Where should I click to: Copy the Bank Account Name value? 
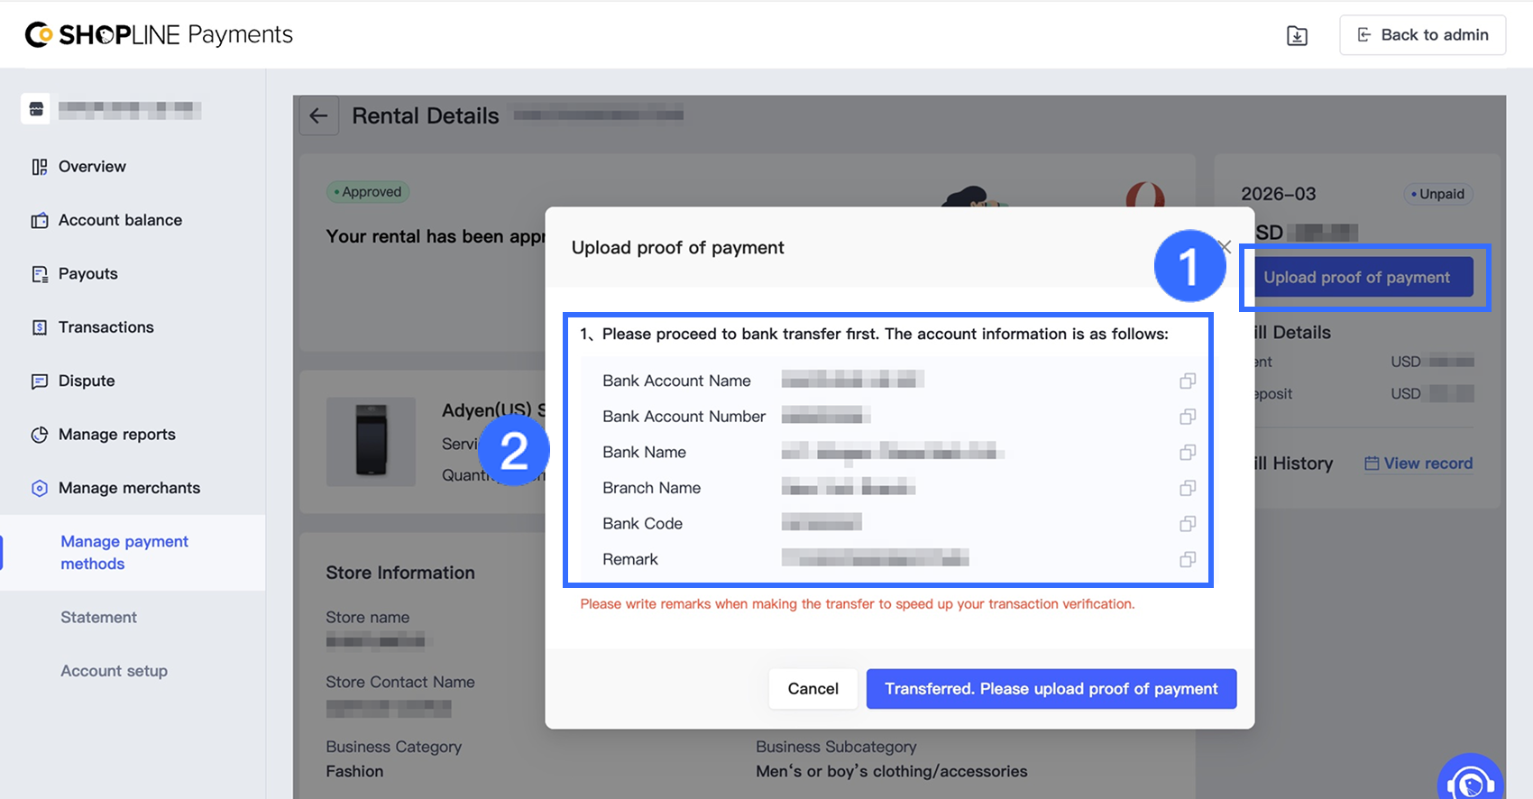click(x=1188, y=381)
